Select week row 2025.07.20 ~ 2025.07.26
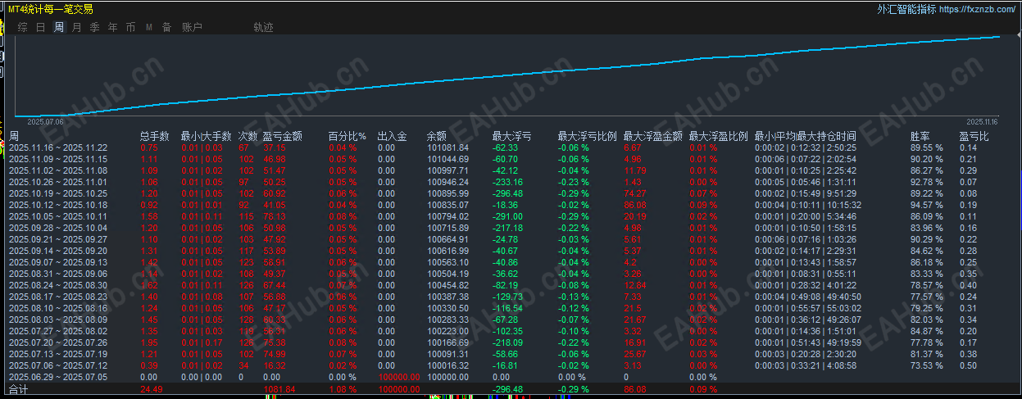The image size is (1022, 399). tap(58, 342)
